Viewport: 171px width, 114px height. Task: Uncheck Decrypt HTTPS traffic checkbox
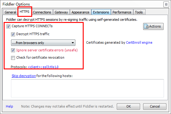click(13, 34)
